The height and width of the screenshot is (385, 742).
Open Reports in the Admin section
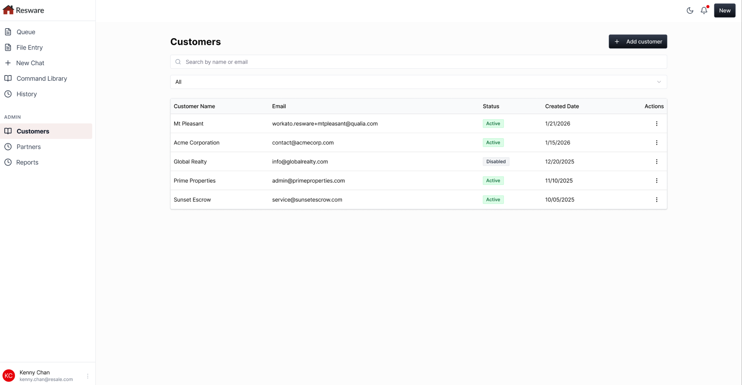[46, 162]
